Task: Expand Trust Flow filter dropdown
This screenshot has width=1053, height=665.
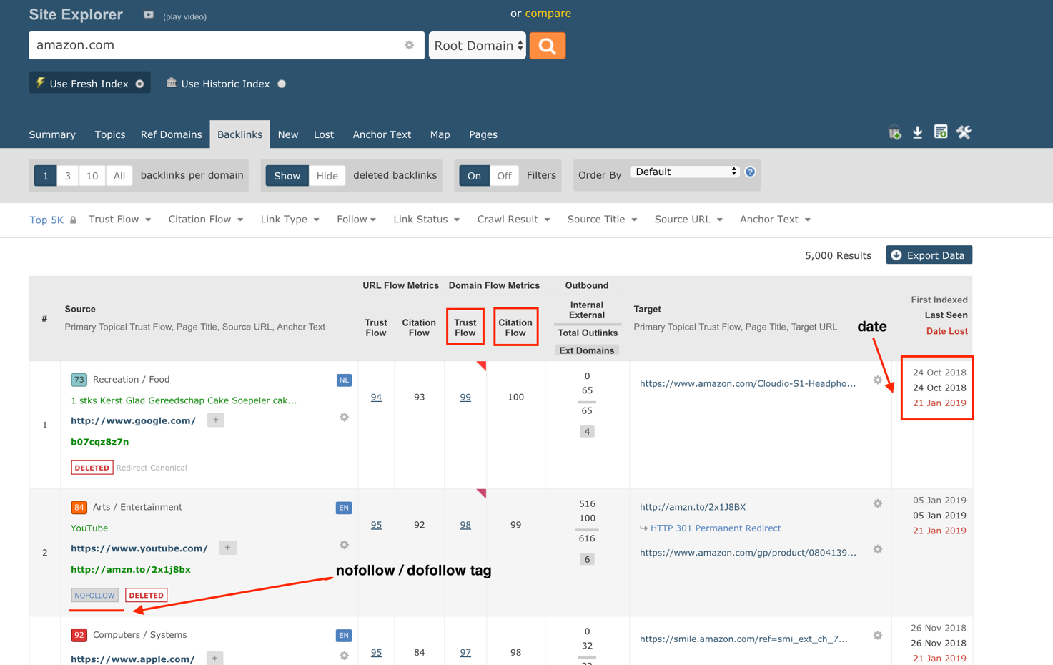Action: [119, 220]
